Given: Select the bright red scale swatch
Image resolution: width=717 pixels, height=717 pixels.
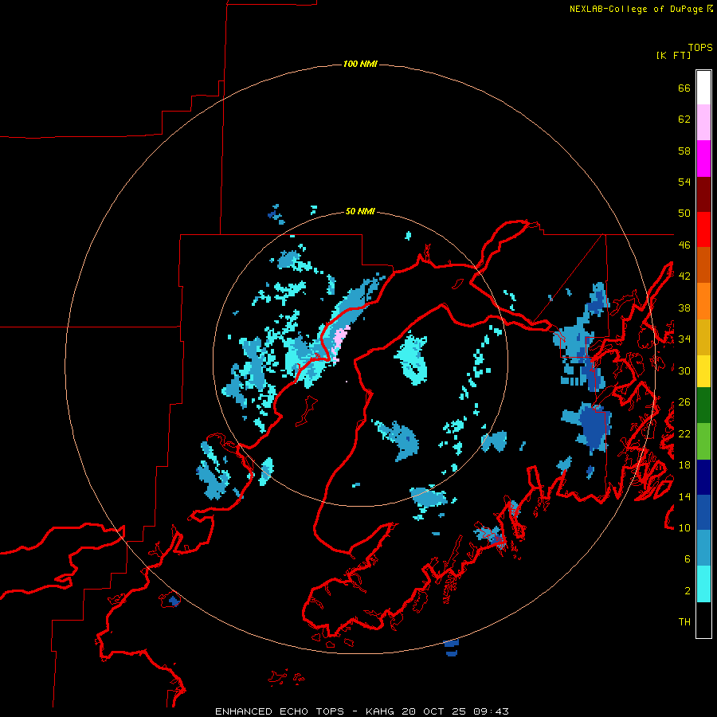Looking at the screenshot, I should (x=703, y=229).
